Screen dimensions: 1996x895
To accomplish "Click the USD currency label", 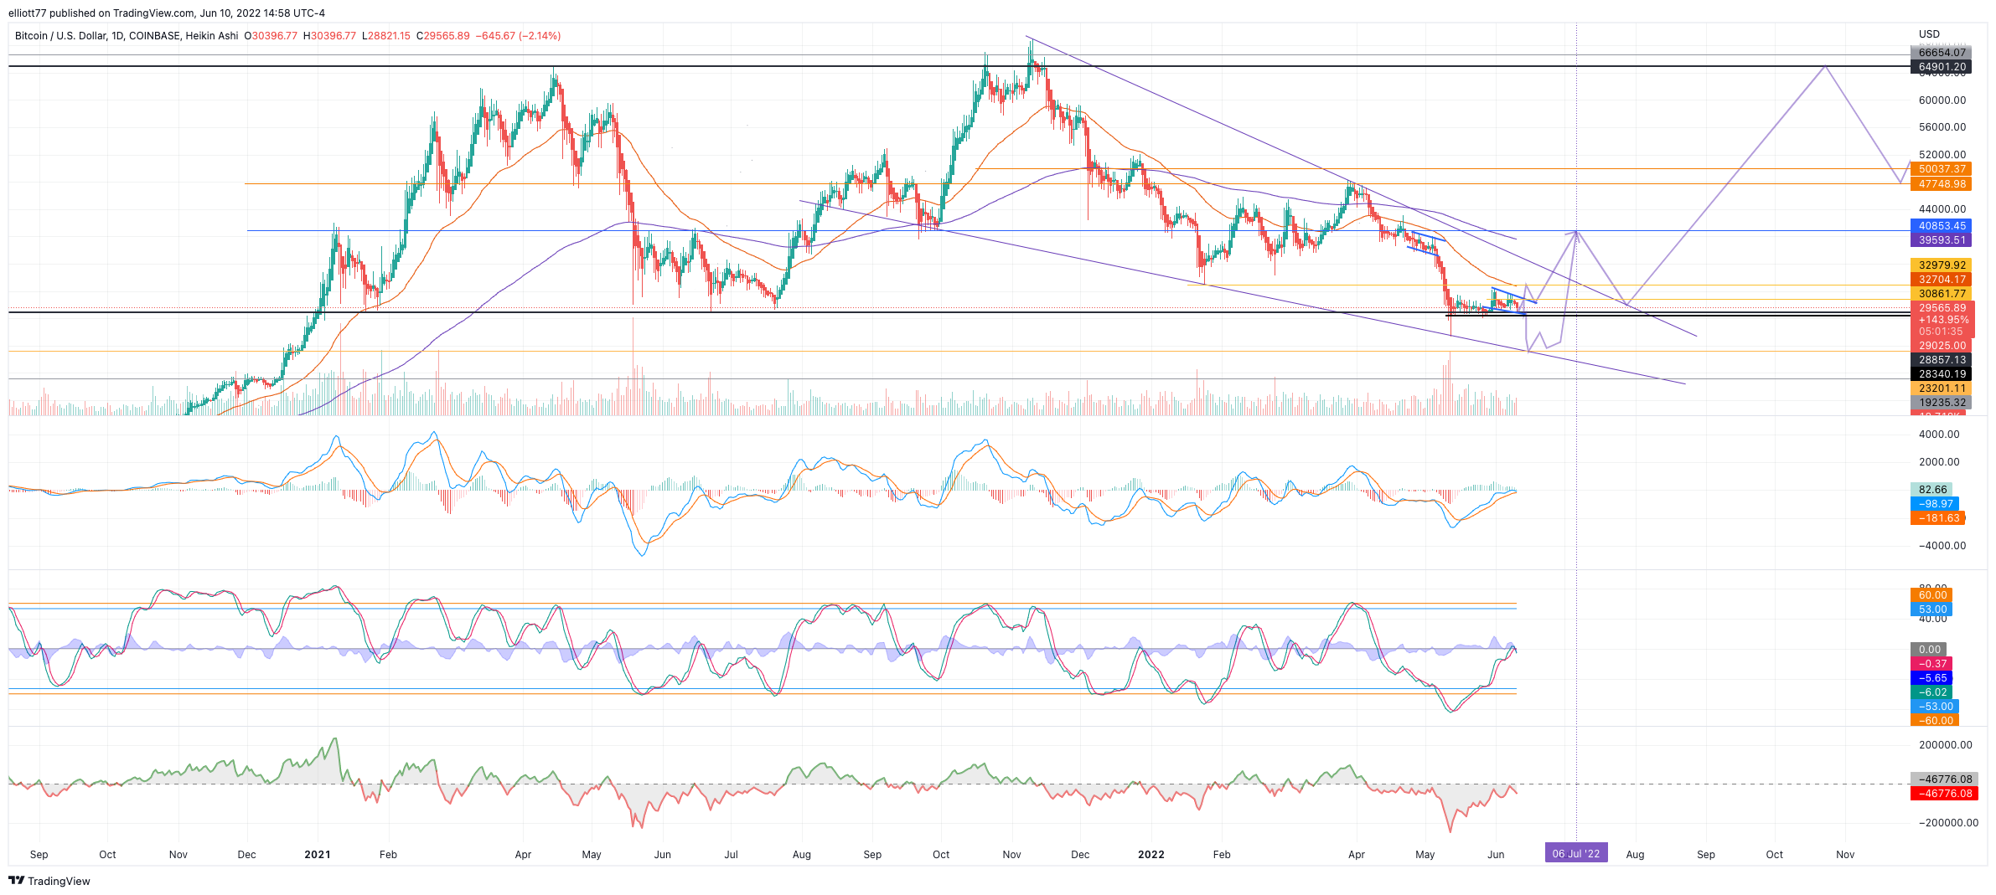I will tap(1929, 34).
